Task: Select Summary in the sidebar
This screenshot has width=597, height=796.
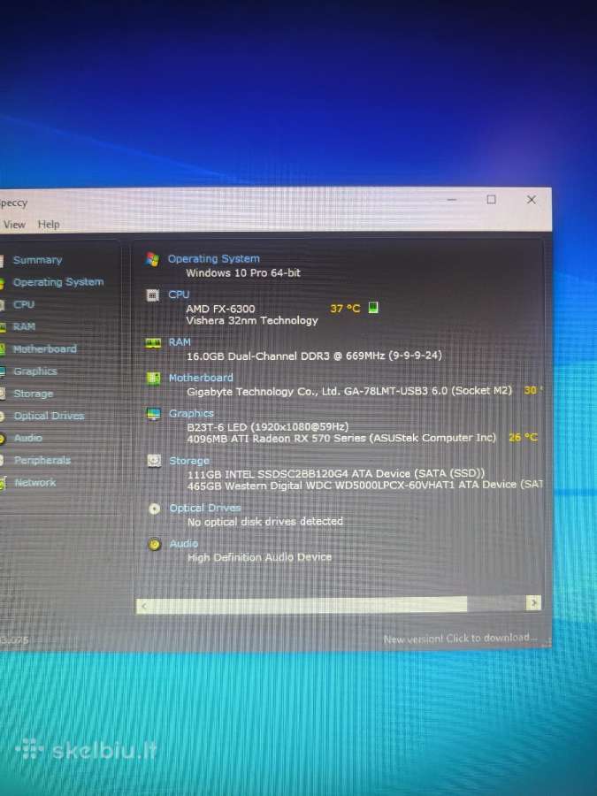Action: tap(37, 260)
